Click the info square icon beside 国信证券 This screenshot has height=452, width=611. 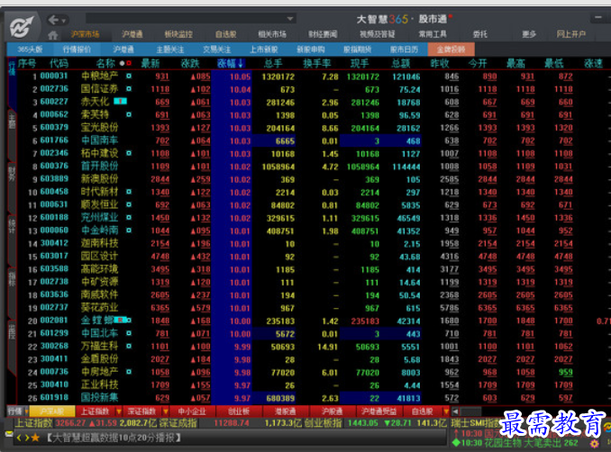click(129, 89)
